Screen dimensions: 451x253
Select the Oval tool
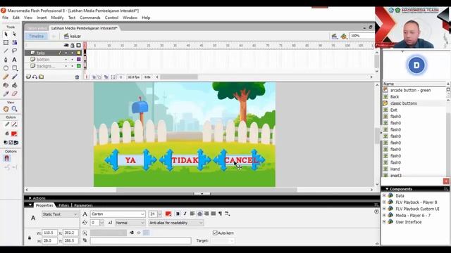point(6,68)
